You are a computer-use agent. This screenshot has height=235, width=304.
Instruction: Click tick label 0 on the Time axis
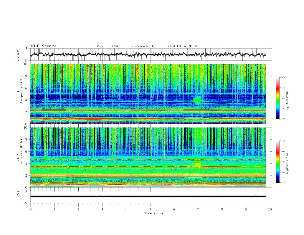click(30, 209)
